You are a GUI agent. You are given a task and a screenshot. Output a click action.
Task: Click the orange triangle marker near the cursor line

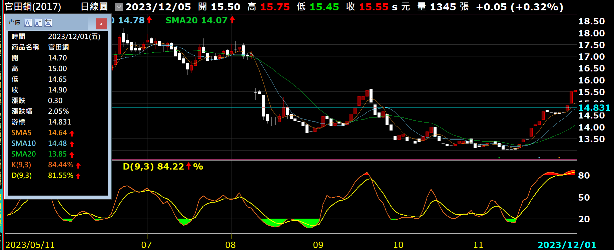tap(559, 158)
